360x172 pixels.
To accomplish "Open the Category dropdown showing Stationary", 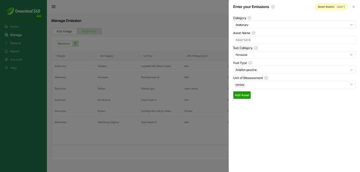I will pyautogui.click(x=294, y=25).
